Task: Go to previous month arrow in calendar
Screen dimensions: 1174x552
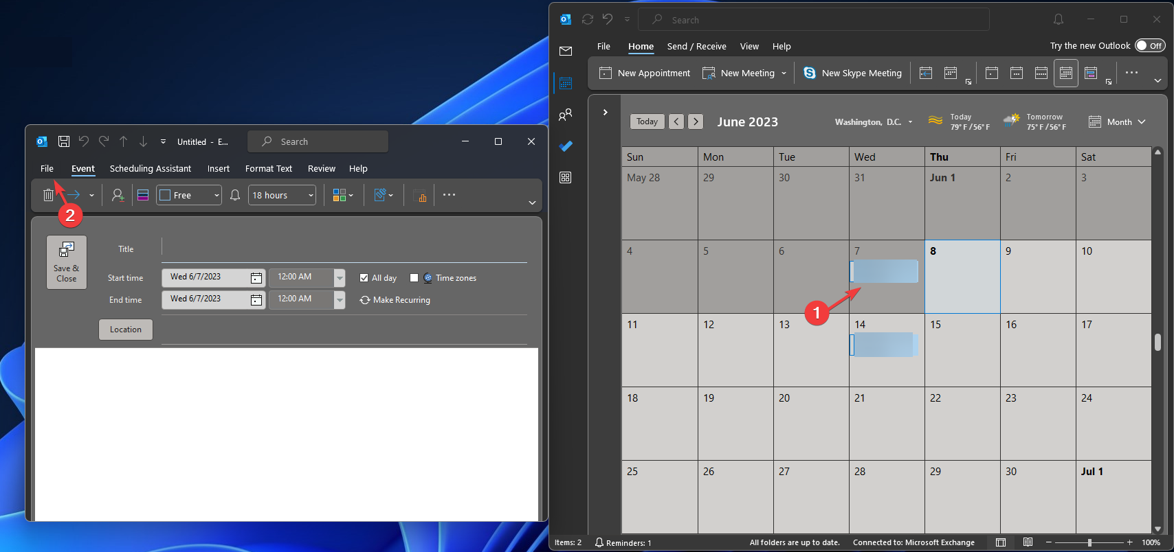Action: point(677,122)
